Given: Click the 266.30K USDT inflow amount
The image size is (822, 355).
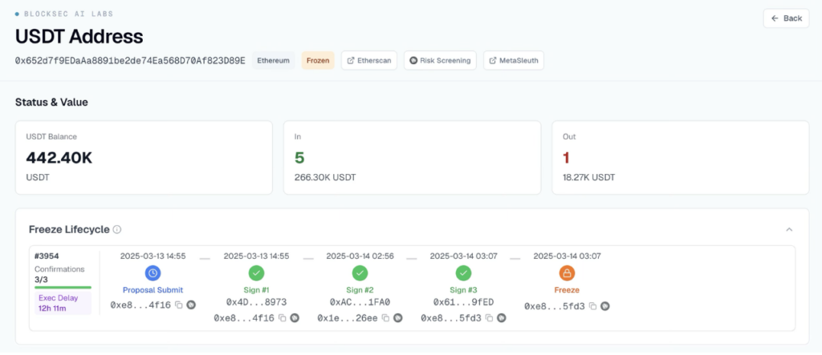Looking at the screenshot, I should tap(325, 178).
